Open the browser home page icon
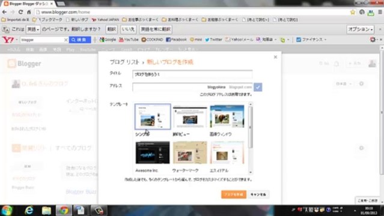The width and height of the screenshot is (384, 216). coord(29,12)
